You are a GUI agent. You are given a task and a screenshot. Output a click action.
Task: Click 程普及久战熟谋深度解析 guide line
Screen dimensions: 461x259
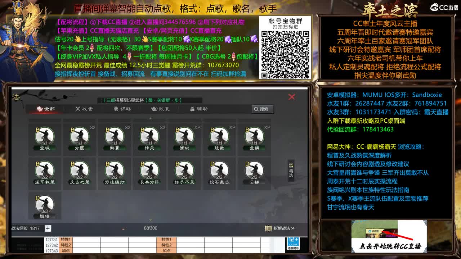click(359, 155)
